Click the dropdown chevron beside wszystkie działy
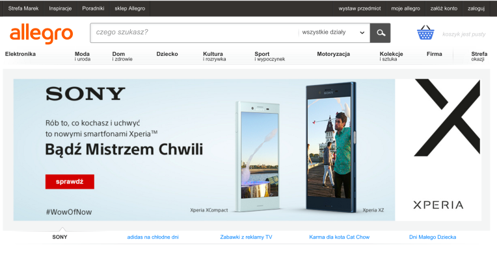 pyautogui.click(x=362, y=32)
